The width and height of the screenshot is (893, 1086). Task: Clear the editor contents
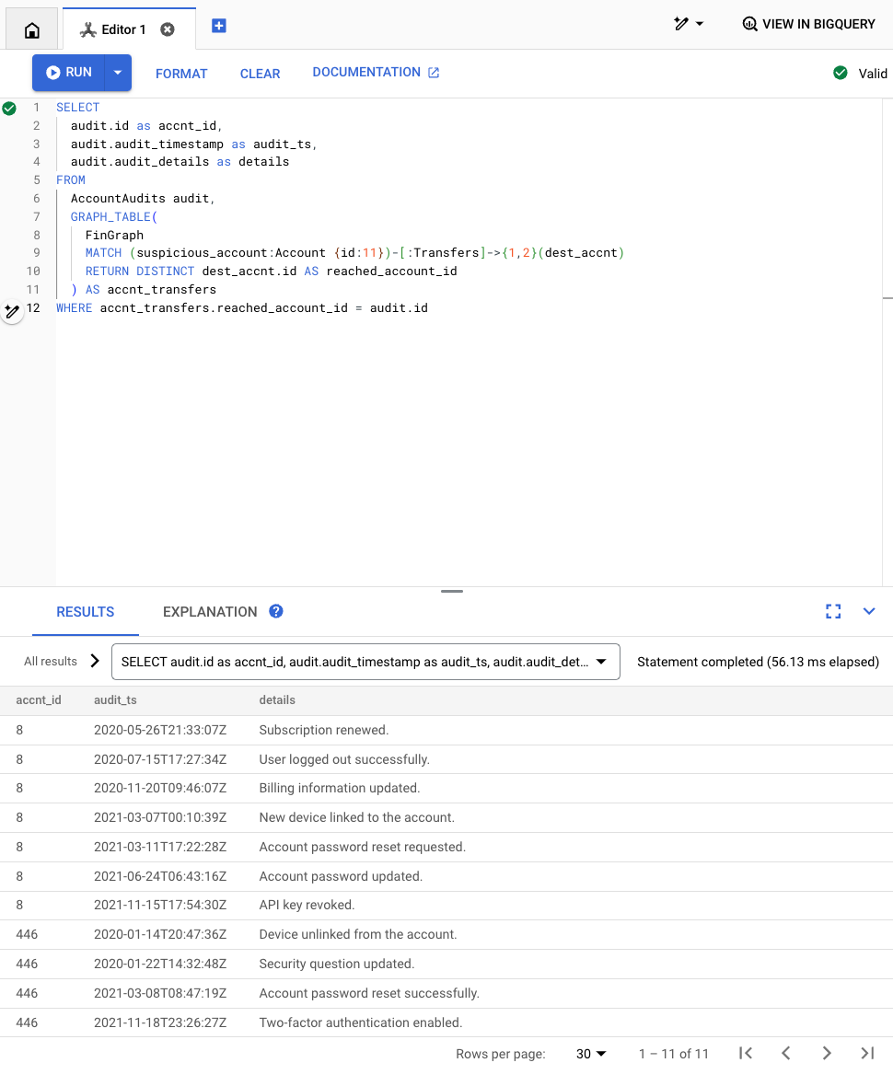point(260,74)
